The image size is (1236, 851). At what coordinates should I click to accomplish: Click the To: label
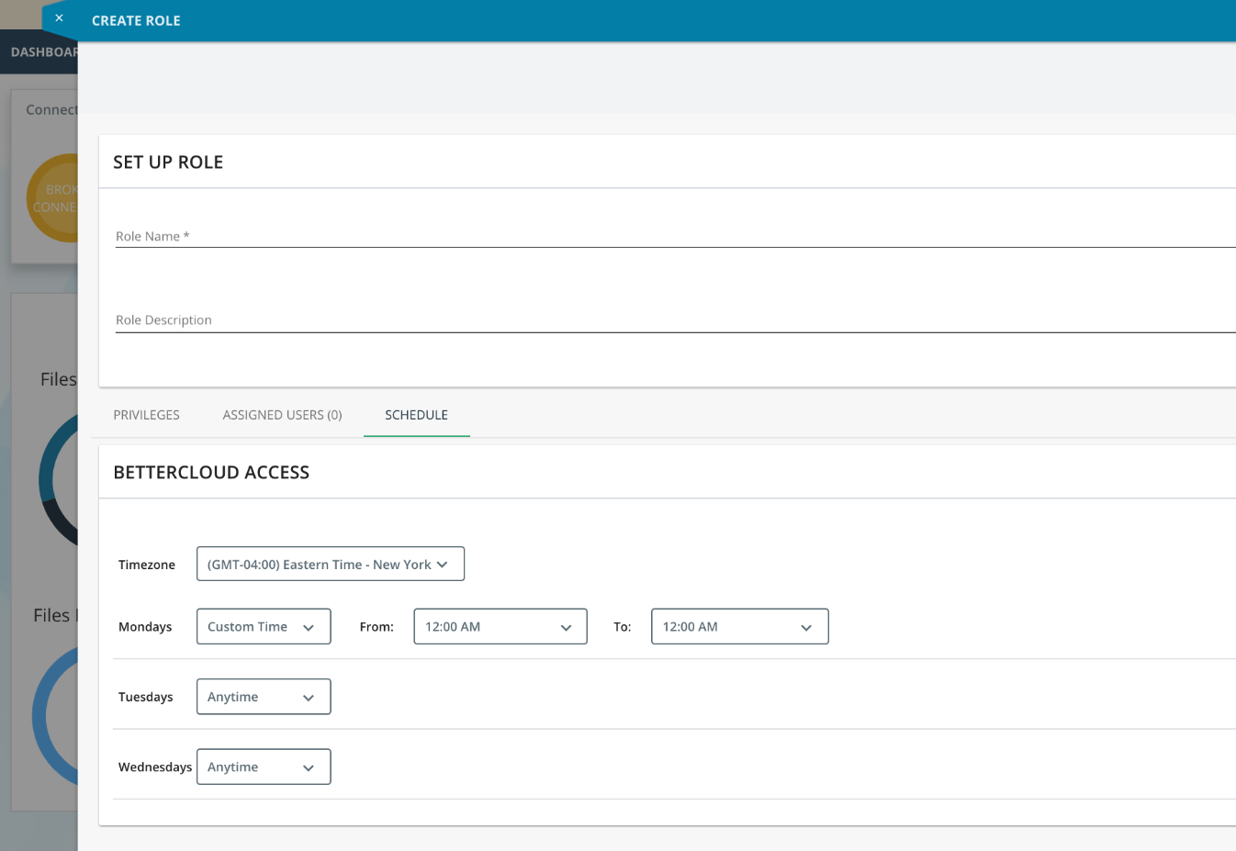click(623, 627)
